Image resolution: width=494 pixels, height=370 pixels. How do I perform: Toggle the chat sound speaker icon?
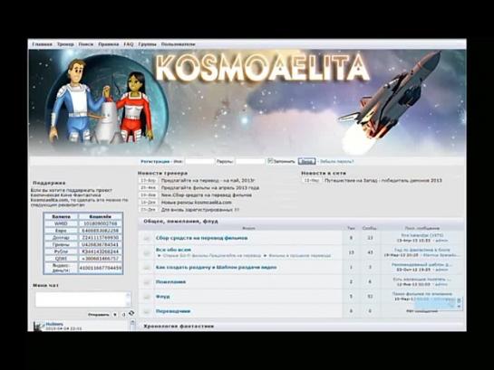[123, 314]
